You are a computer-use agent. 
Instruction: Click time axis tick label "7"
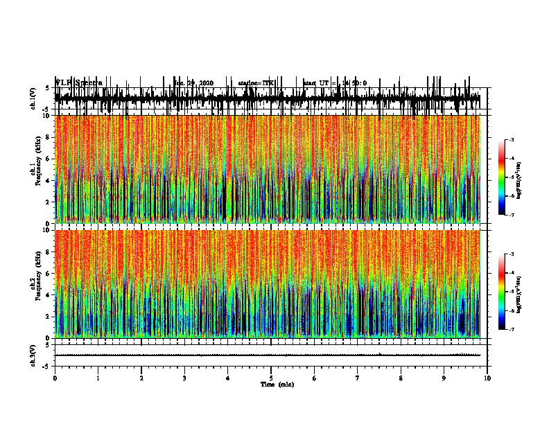pos(358,378)
